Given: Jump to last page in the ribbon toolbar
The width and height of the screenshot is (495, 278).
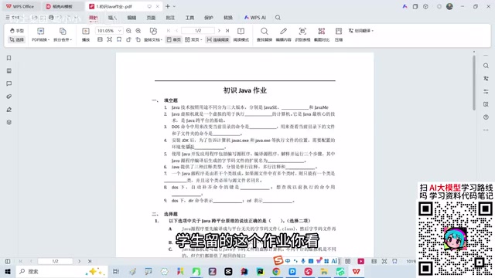Looking at the screenshot, I should pos(227,31).
